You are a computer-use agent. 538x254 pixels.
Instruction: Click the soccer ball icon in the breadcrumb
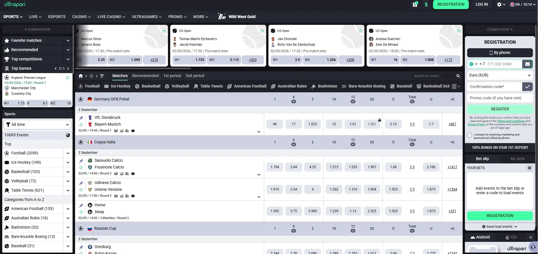click(x=91, y=76)
